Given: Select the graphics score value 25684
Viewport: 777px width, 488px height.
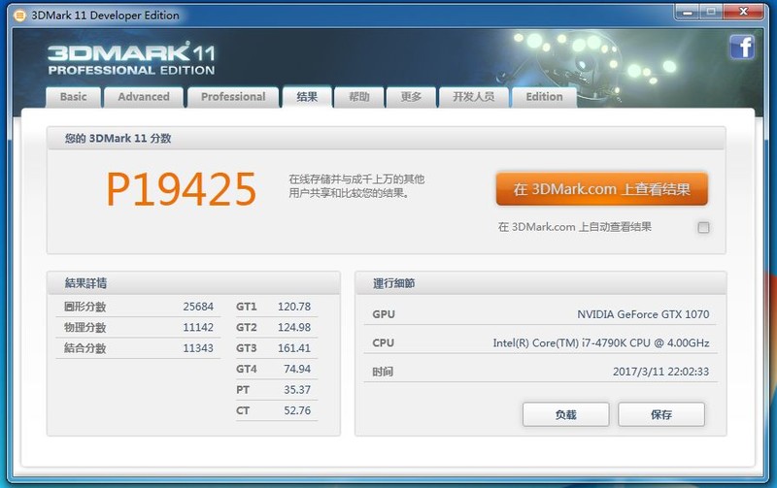Looking at the screenshot, I should click(198, 307).
